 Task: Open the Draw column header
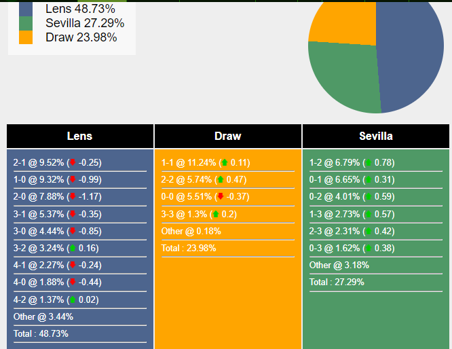pyautogui.click(x=228, y=136)
